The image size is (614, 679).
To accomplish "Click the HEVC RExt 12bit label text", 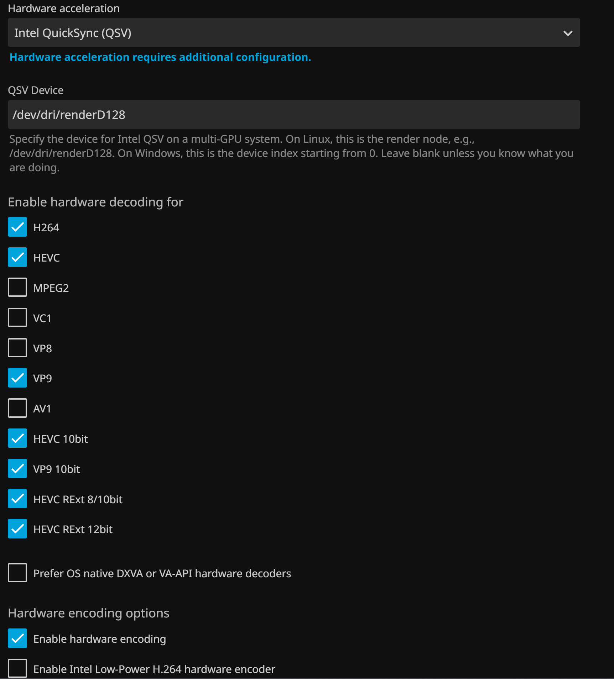I will coord(73,530).
